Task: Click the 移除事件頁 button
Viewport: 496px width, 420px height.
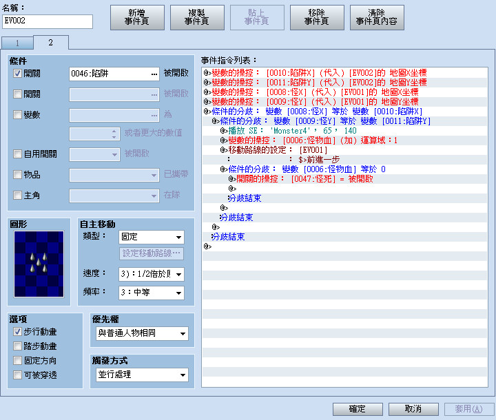Action: click(x=317, y=17)
